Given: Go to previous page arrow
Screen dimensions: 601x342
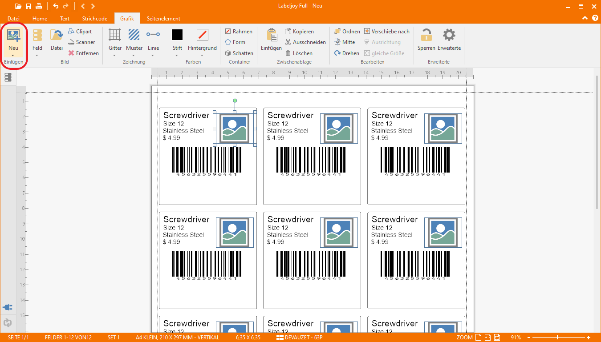Looking at the screenshot, I should [83, 6].
